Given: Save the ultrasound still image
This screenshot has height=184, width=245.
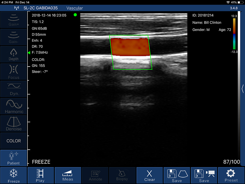Looking at the screenshot, I should coord(177,175).
